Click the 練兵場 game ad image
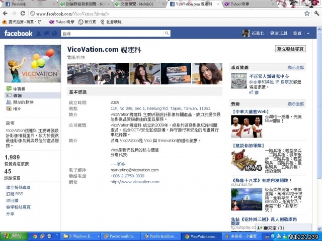The height and width of the screenshot is (241, 322). pyautogui.click(x=247, y=161)
